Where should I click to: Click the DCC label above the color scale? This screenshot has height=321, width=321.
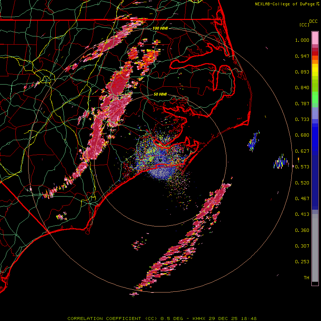point(313,21)
